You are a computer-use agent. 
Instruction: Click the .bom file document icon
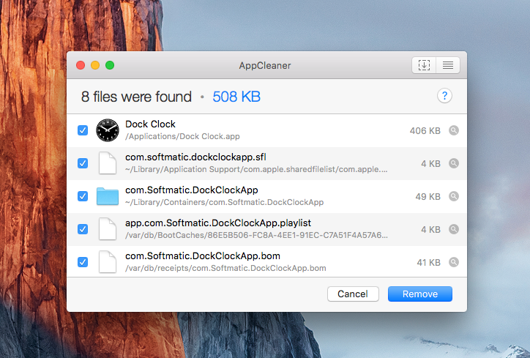[108, 262]
